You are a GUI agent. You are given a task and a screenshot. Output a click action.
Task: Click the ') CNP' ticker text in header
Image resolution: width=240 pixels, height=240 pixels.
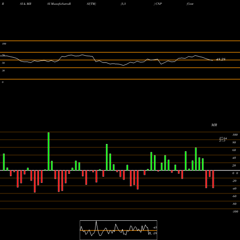point(158,4)
